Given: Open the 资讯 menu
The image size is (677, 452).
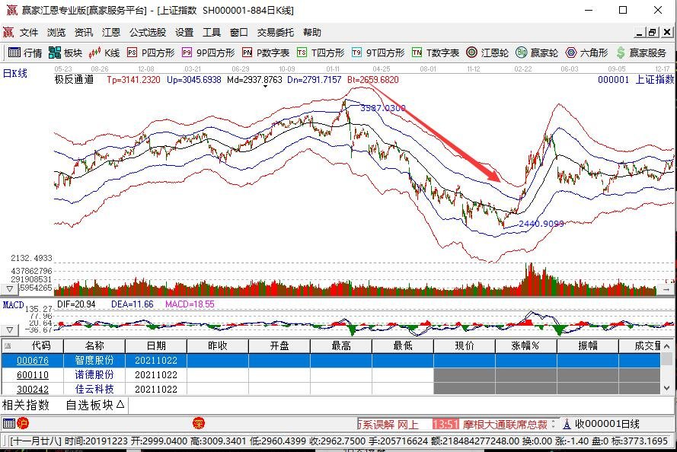Looking at the screenshot, I should tap(83, 33).
